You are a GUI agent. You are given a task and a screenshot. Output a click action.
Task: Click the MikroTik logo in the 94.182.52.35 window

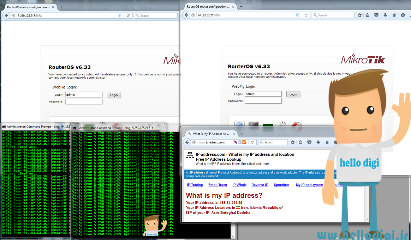tap(363, 59)
